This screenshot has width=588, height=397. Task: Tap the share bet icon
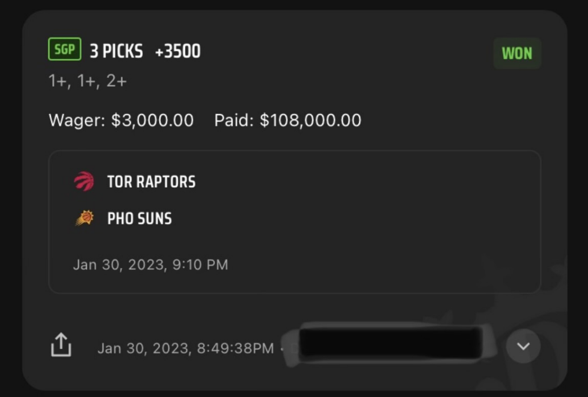point(61,345)
